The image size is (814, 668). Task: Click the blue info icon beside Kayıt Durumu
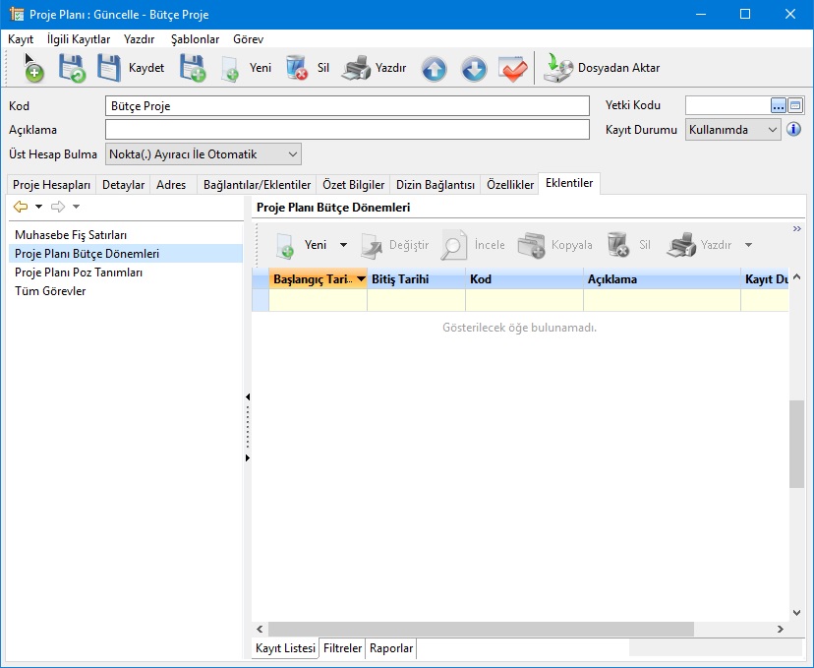[x=794, y=130]
